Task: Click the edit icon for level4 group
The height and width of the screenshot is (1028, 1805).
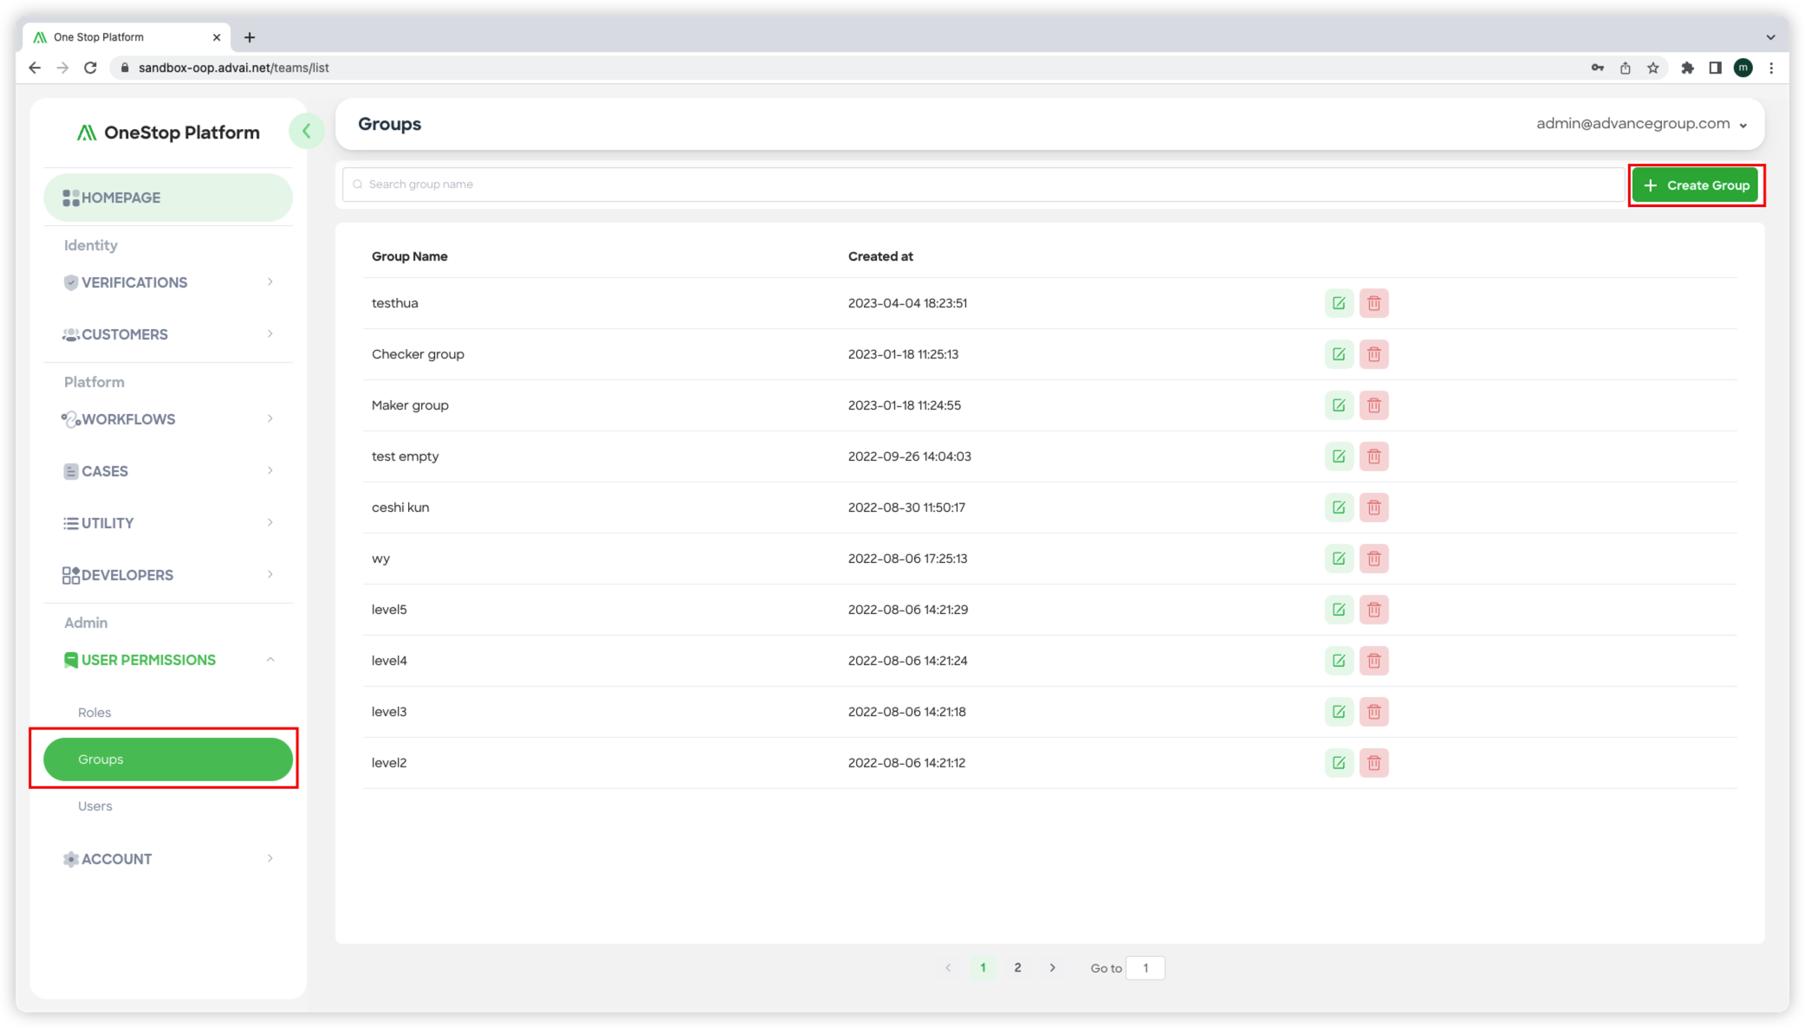Action: click(x=1338, y=660)
